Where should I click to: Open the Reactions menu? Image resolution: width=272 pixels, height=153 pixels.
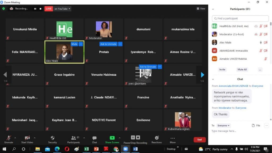[x=156, y=139]
